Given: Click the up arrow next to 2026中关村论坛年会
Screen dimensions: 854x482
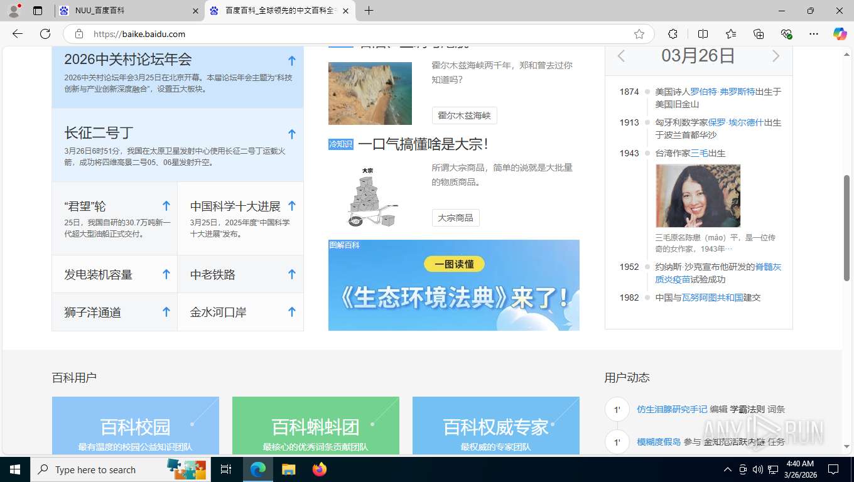Looking at the screenshot, I should 291,61.
